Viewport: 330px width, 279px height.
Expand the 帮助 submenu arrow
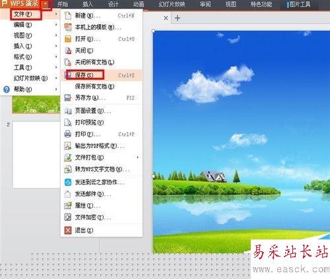[x=56, y=89]
